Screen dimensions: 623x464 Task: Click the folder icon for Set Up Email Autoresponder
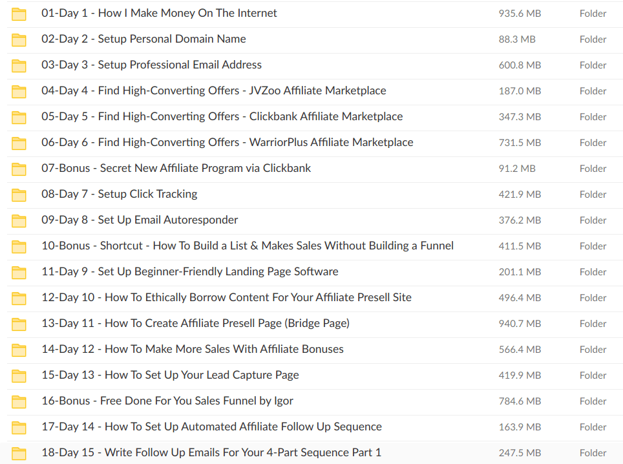click(19, 220)
